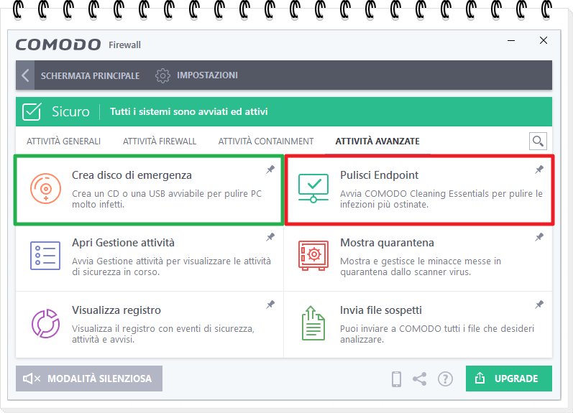This screenshot has height=413, width=573.
Task: Toggle Modalità Silenziosa mode
Action: pyautogui.click(x=89, y=379)
